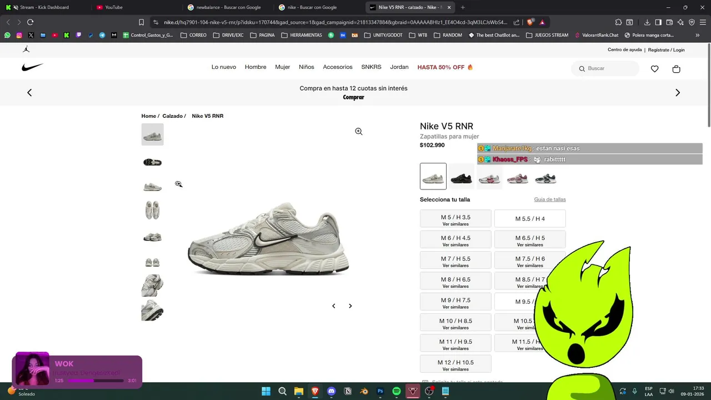Click the magnifier zoom icon on product image
The width and height of the screenshot is (711, 400).
pyautogui.click(x=359, y=132)
